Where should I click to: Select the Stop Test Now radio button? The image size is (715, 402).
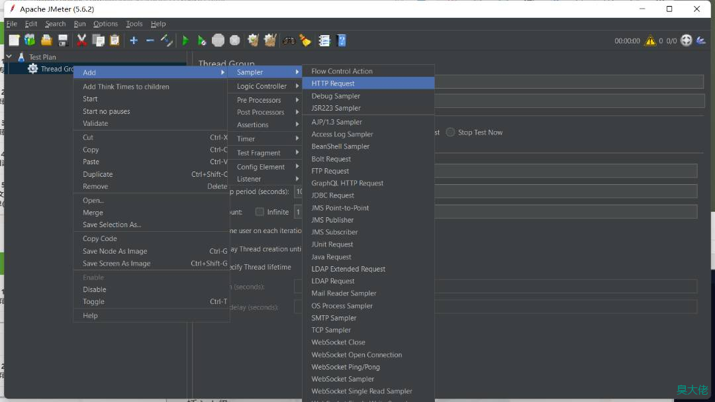point(451,132)
